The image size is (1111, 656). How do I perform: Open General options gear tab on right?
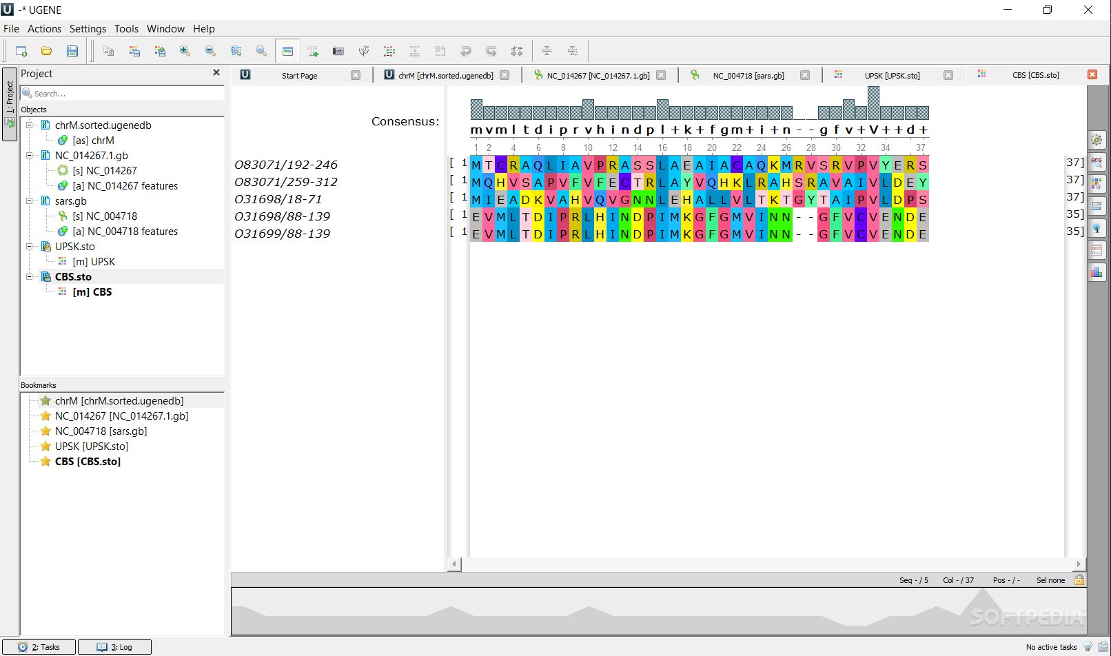pyautogui.click(x=1097, y=140)
